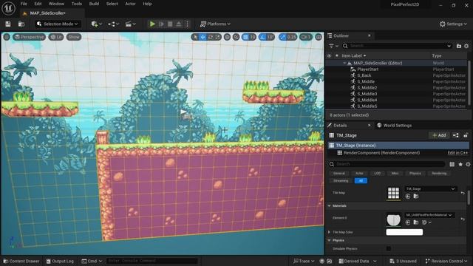Toggle surface snapping icon in viewport
This screenshot has height=266, width=473.
236,37
